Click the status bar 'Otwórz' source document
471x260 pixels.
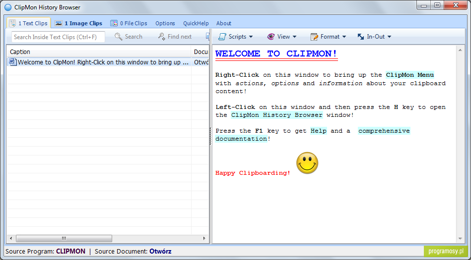(160, 251)
